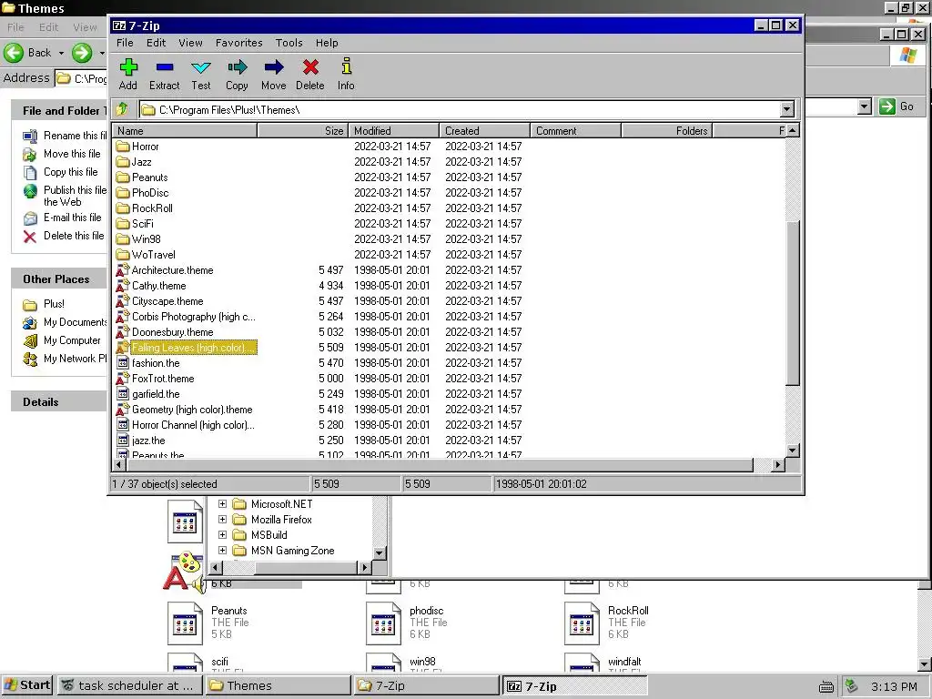Screen dimensions: 932x699
Task: Click the network tray icon beside the clock
Action: coord(851,686)
